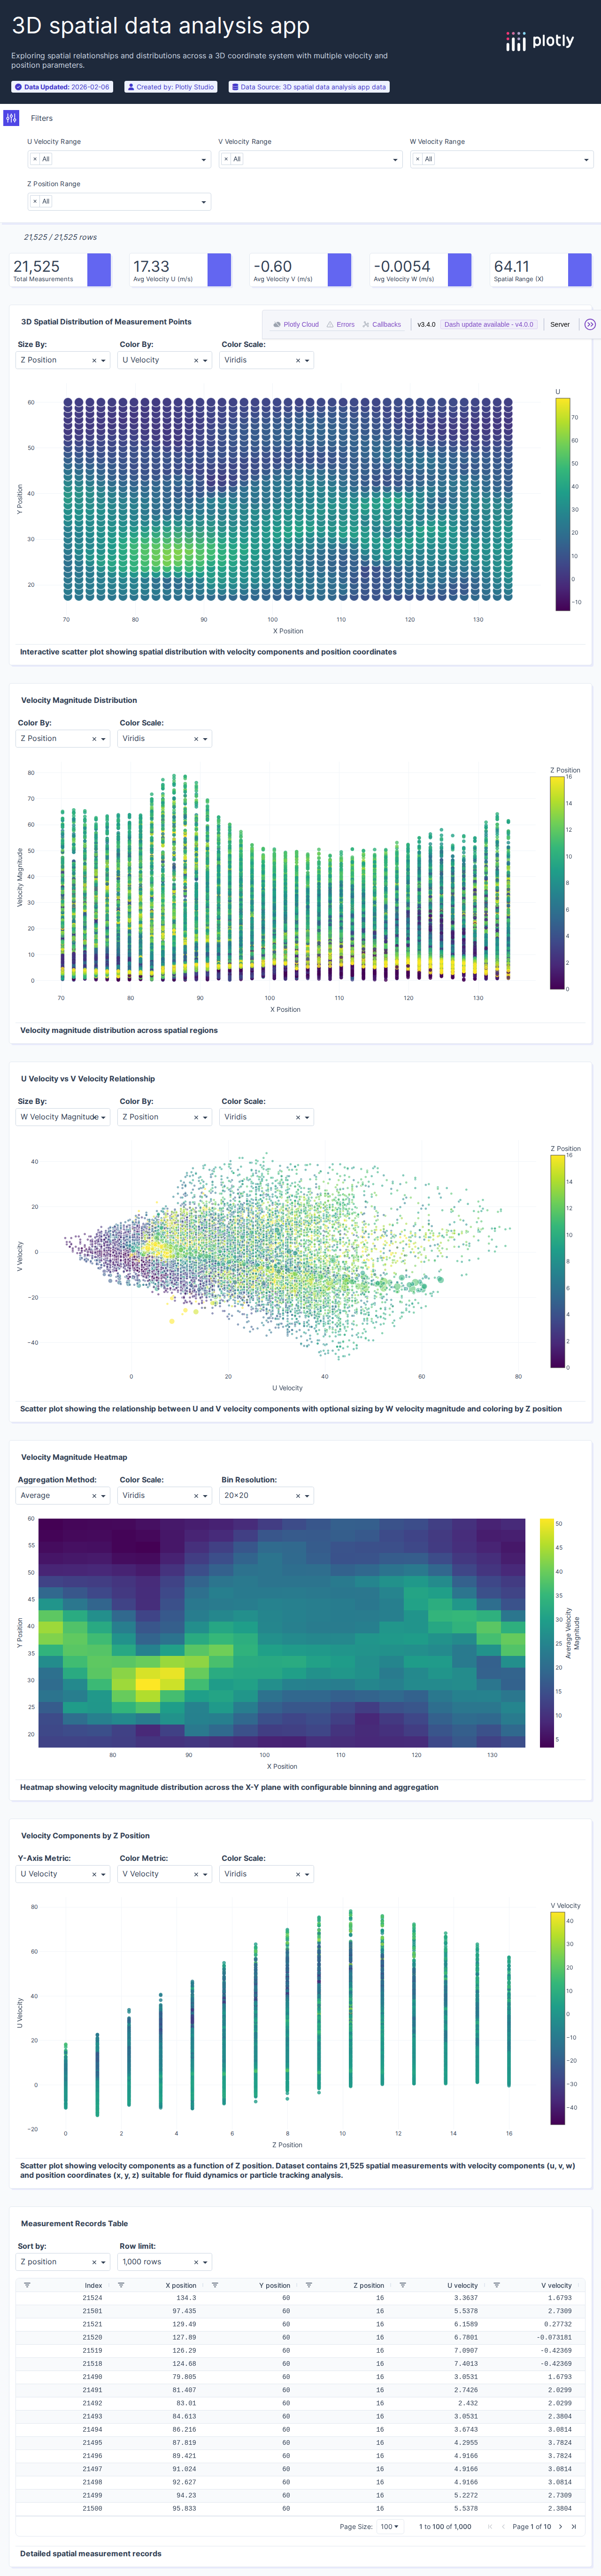Open the Plotly Cloud dev tool
The width and height of the screenshot is (601, 2576).
[295, 324]
